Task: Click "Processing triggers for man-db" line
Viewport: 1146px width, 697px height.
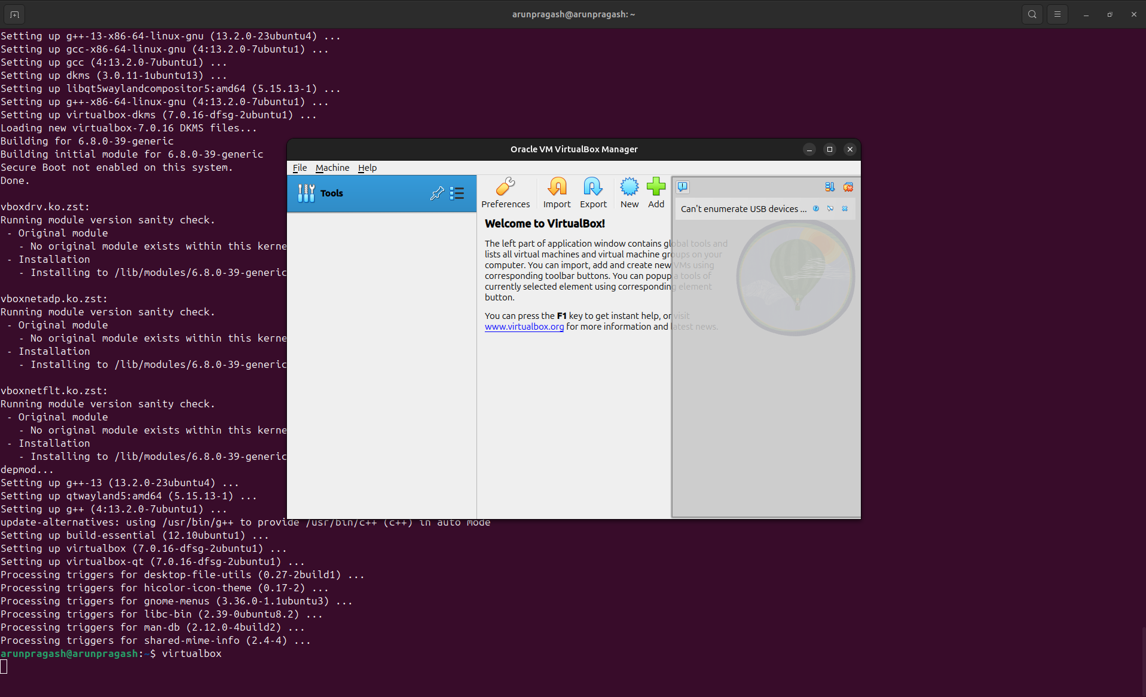Action: point(152,627)
